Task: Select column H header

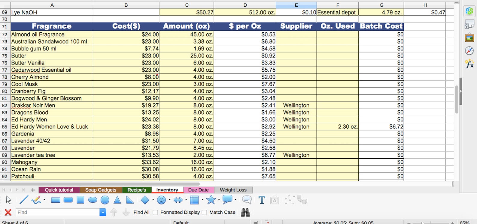Action: coord(425,5)
